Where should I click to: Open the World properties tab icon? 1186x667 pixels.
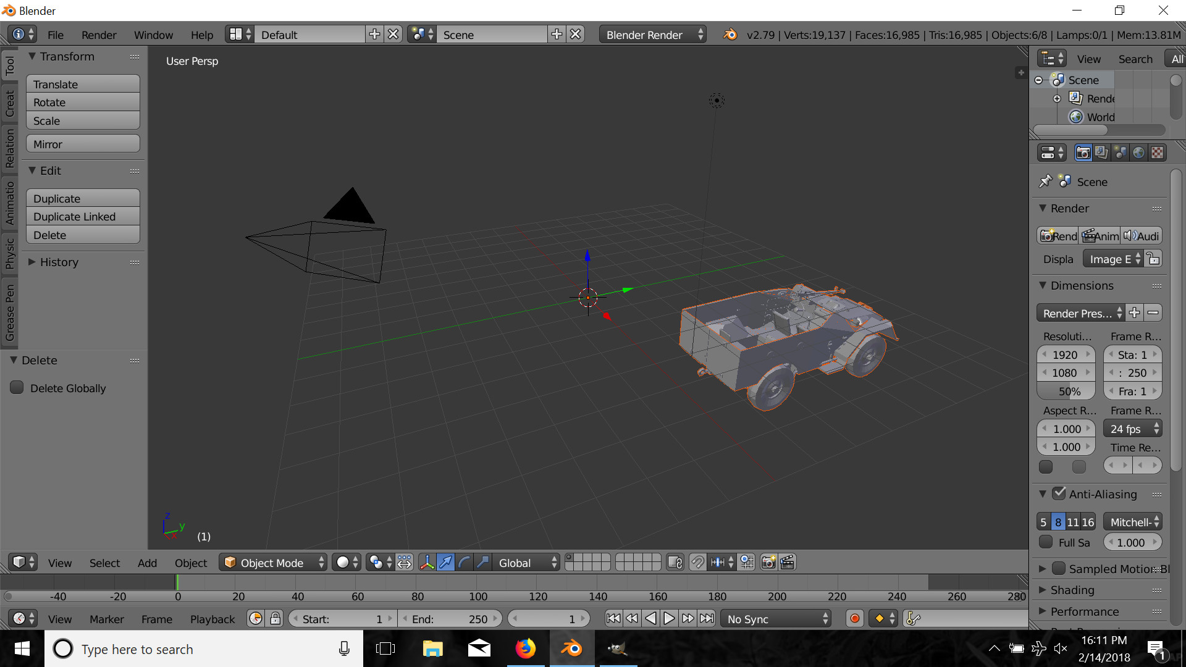pyautogui.click(x=1138, y=153)
